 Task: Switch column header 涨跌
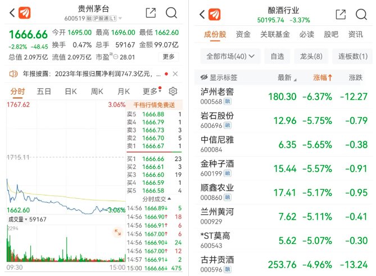(355, 77)
